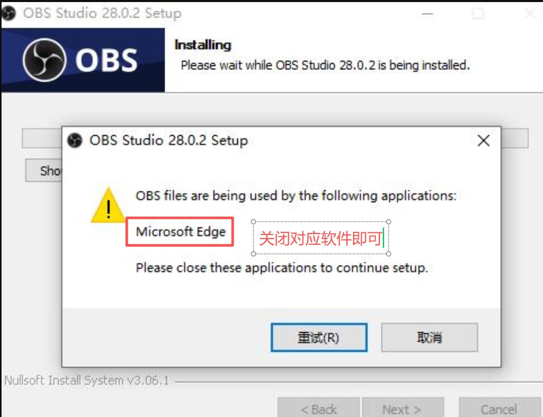
Task: Click the bottom-right handle of the annotation box
Action: tap(388, 253)
